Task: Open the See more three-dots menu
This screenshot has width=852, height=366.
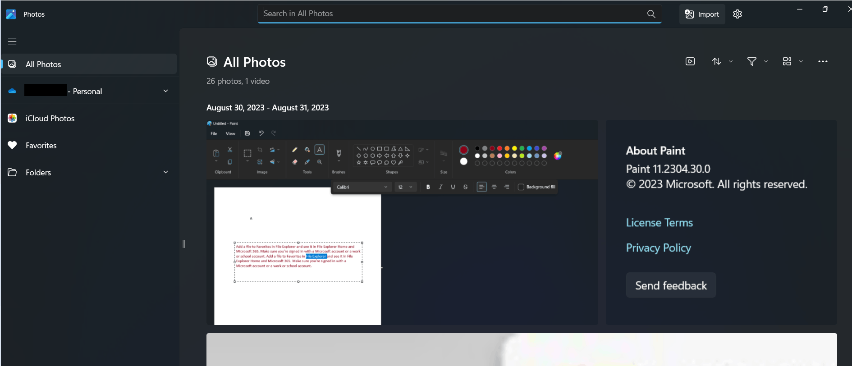Action: coord(823,61)
